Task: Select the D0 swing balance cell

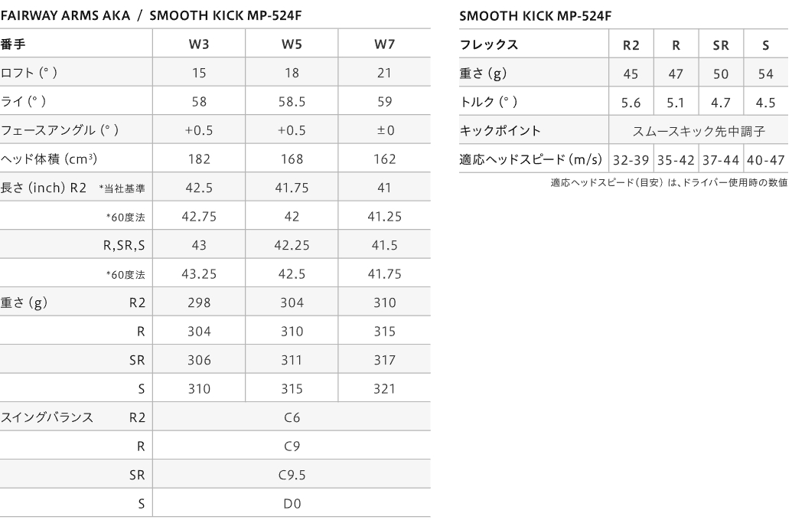Action: pyautogui.click(x=292, y=503)
